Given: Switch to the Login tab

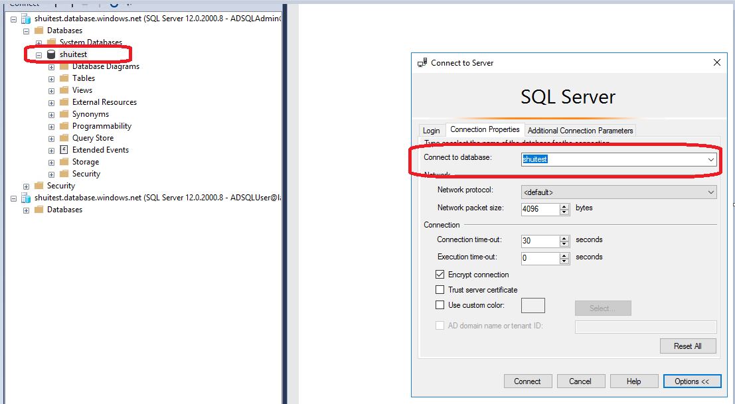Looking at the screenshot, I should click(431, 131).
